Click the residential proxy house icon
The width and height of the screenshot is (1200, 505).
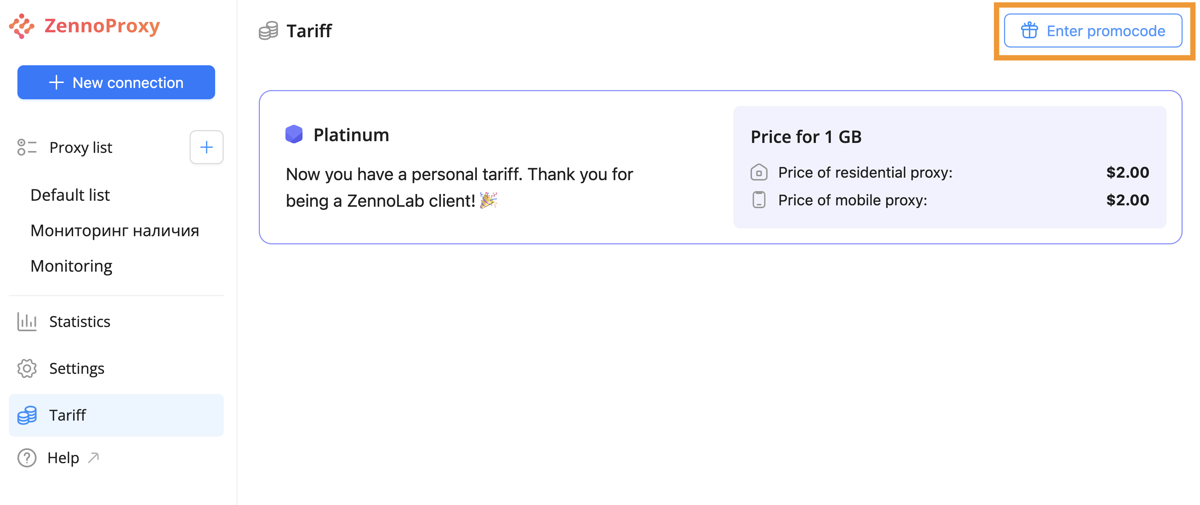pos(759,173)
